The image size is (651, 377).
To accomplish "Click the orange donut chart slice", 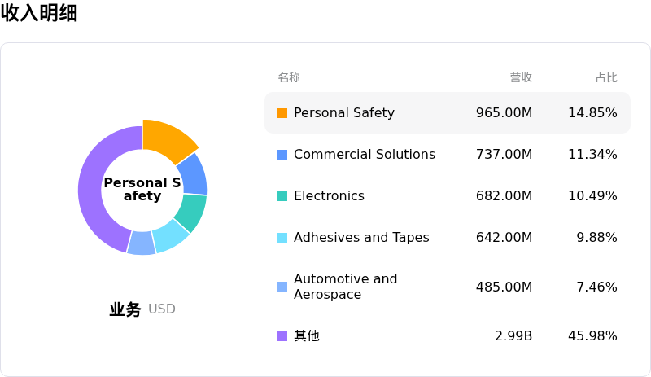I will [166, 138].
